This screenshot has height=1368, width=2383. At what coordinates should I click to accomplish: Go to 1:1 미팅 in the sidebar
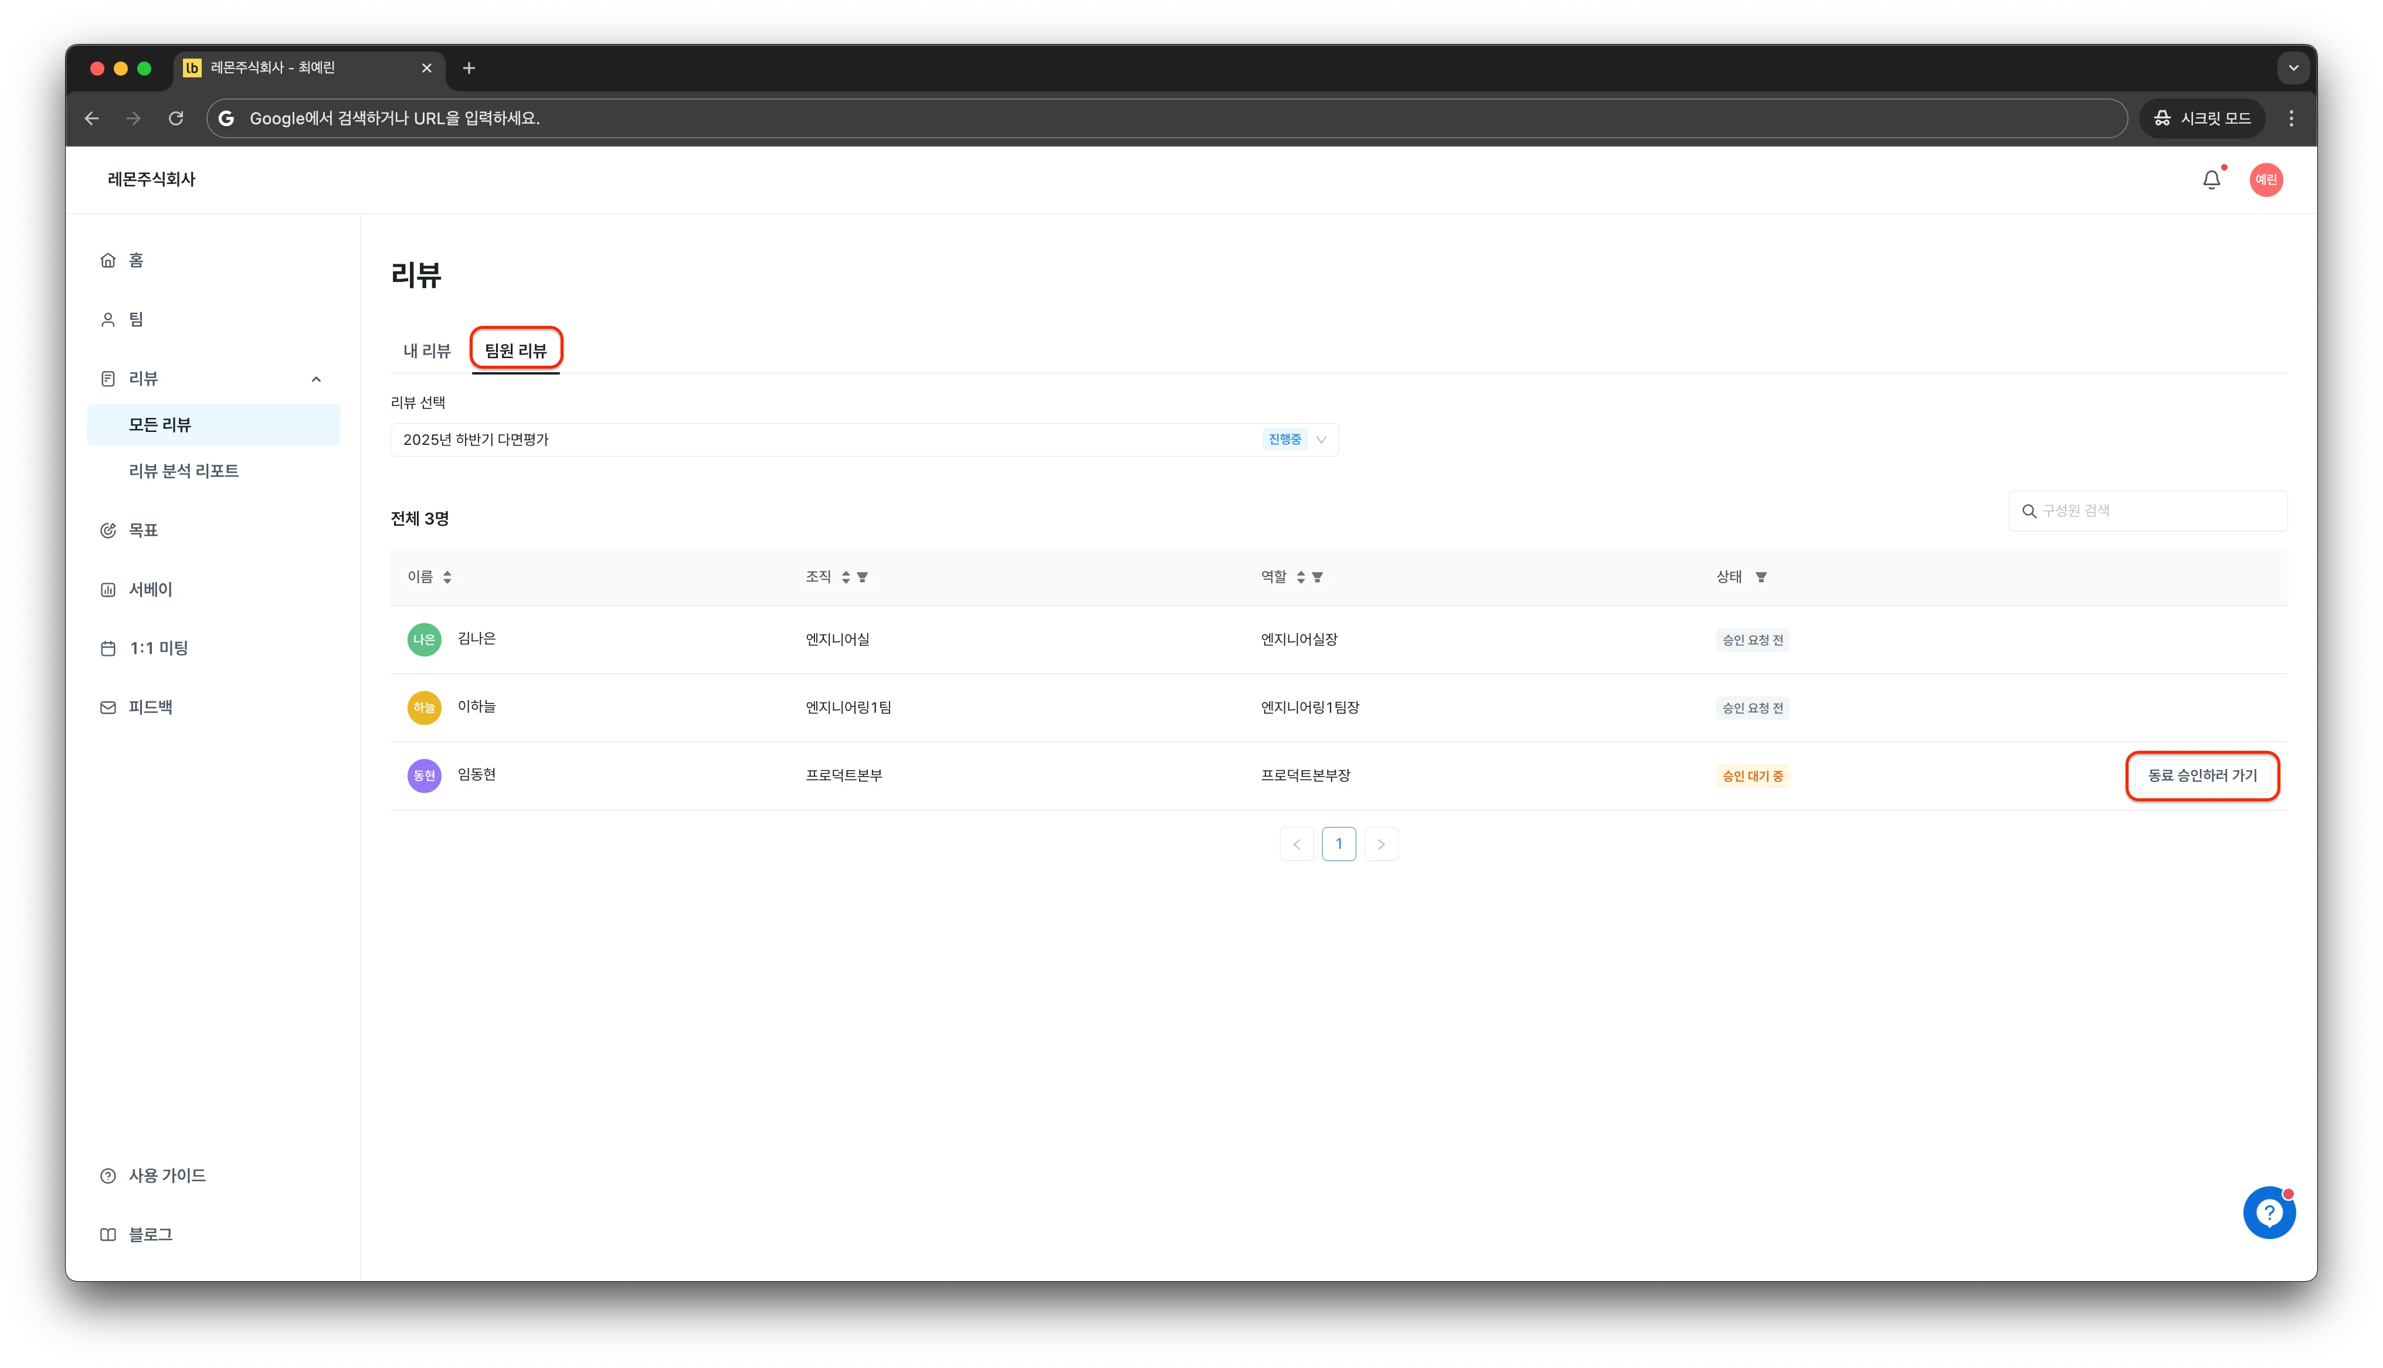click(159, 648)
